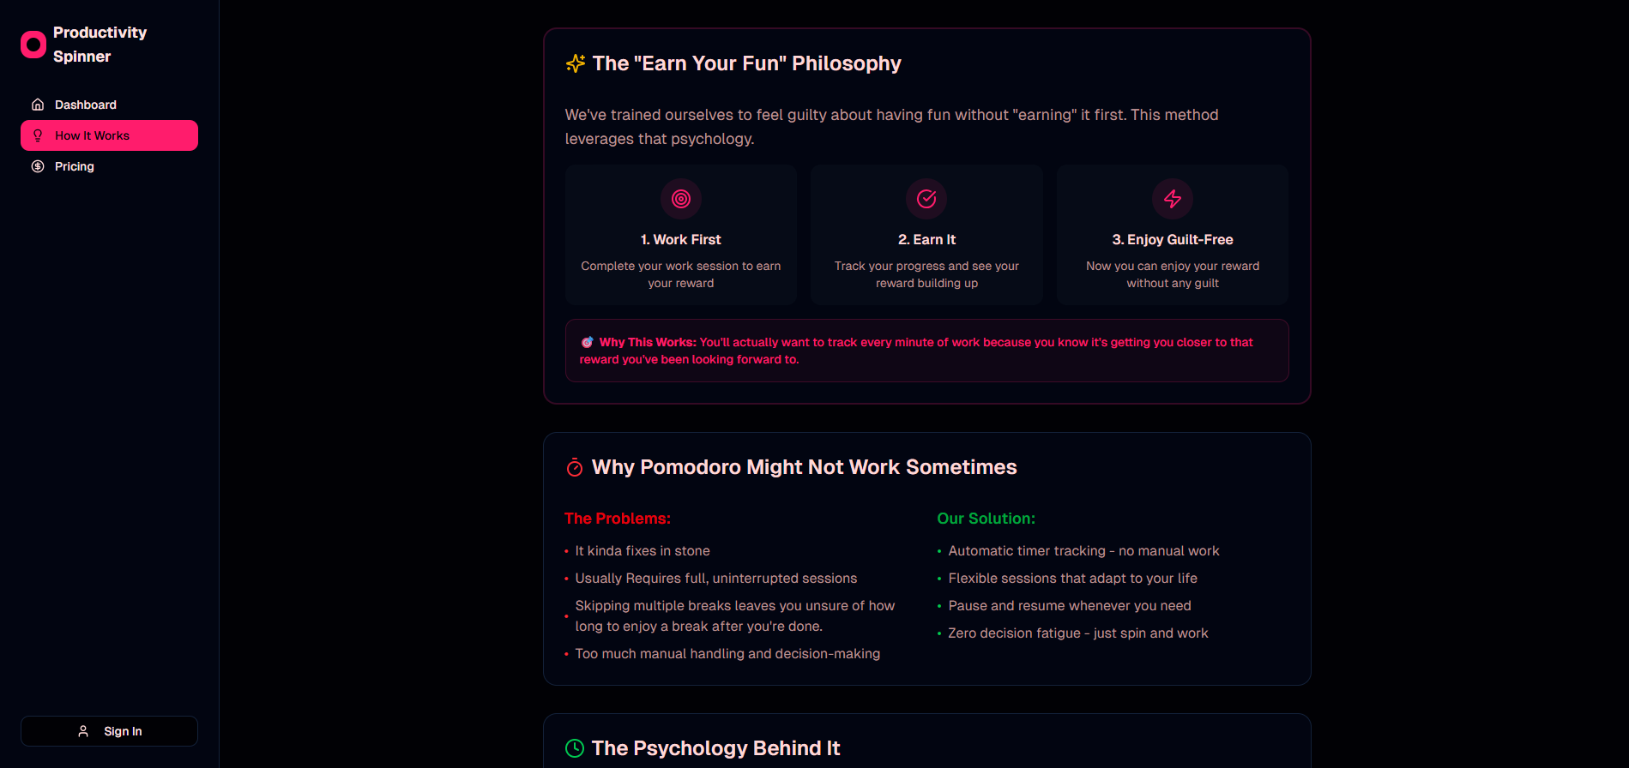Viewport: 1629px width, 768px height.
Task: Click the Productivity Spinner logo icon
Action: pos(33,45)
